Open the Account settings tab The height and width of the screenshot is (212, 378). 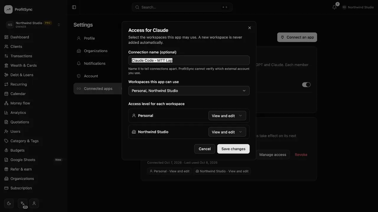(98, 76)
